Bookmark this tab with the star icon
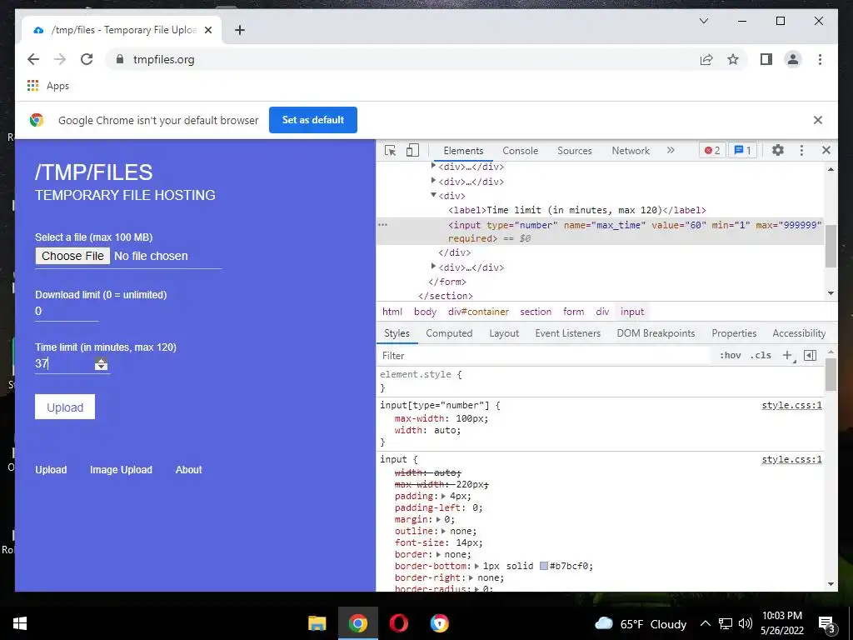 coord(733,59)
